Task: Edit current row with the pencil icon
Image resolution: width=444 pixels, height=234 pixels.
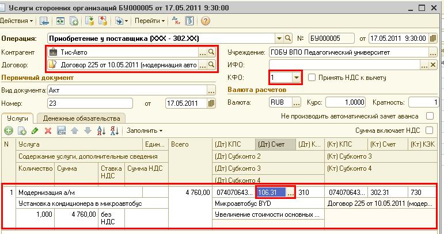Action: point(35,131)
